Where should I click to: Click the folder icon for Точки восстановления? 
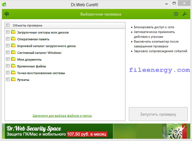[13, 72]
